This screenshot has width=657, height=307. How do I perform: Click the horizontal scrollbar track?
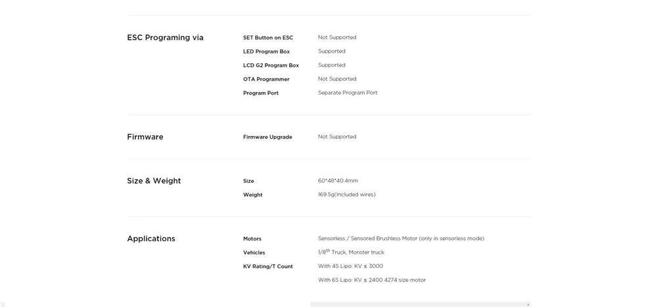(420, 304)
